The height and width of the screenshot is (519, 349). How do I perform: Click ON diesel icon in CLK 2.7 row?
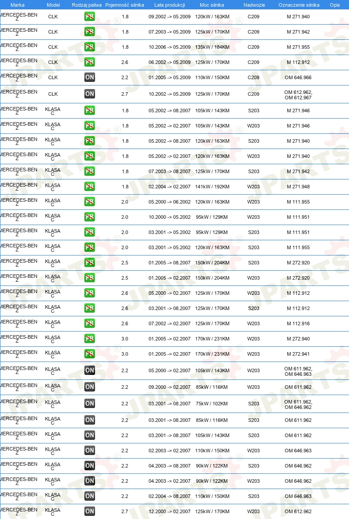tap(89, 94)
